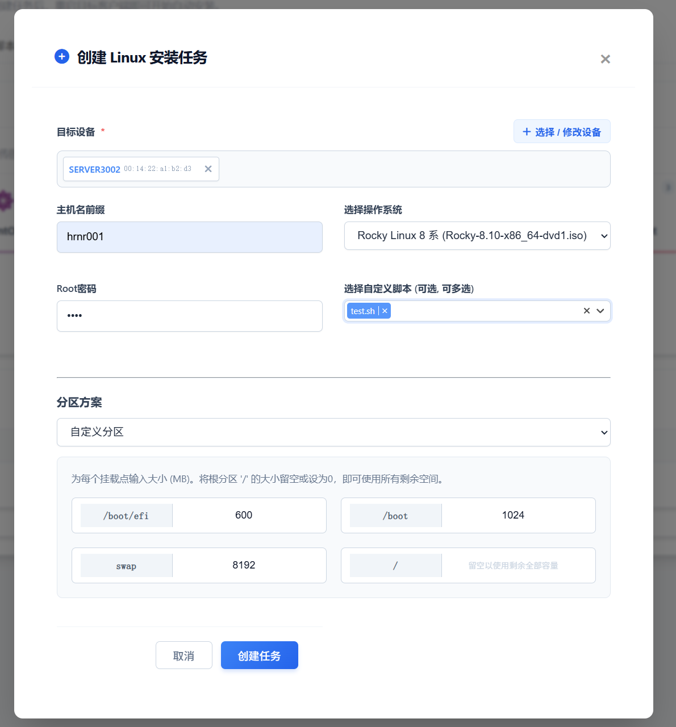Click the plus icon on 选择/修改设备 button
The height and width of the screenshot is (727, 676).
(527, 131)
